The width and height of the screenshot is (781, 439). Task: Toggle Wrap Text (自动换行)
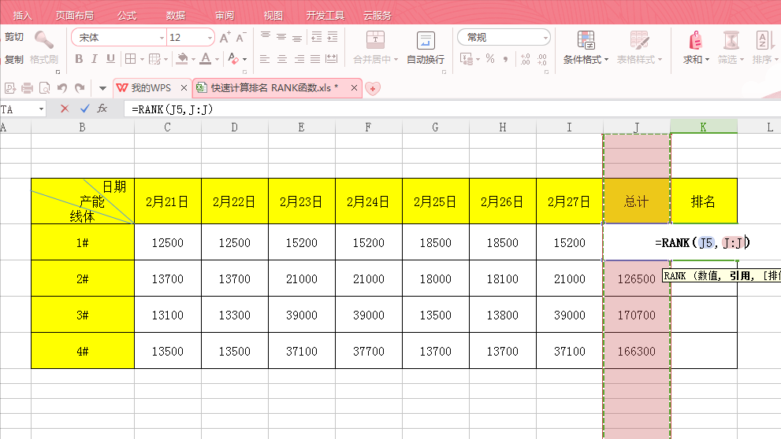pos(426,47)
